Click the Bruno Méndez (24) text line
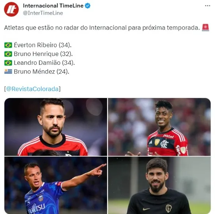 click(42, 72)
